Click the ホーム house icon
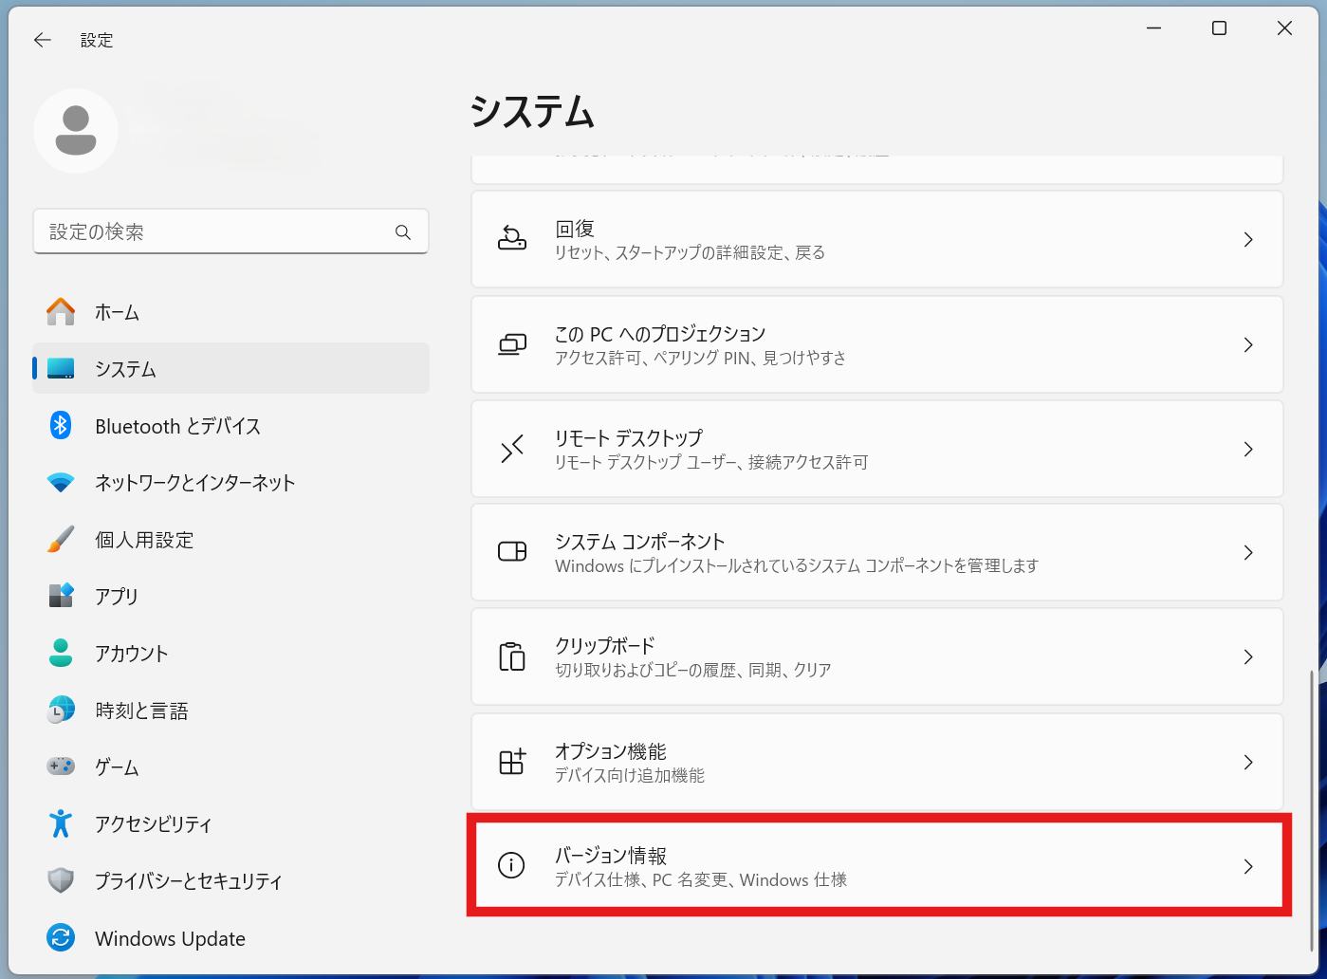This screenshot has width=1327, height=979. pos(61,312)
